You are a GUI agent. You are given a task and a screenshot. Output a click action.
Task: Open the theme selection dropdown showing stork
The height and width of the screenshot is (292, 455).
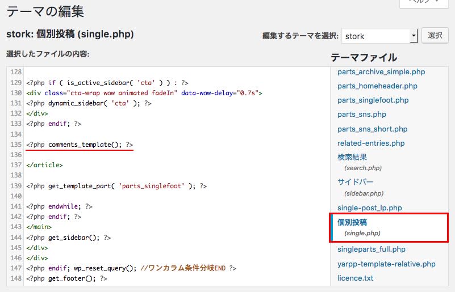[379, 36]
